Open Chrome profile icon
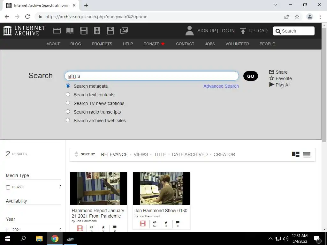This screenshot has height=245, width=327. tap(309, 17)
